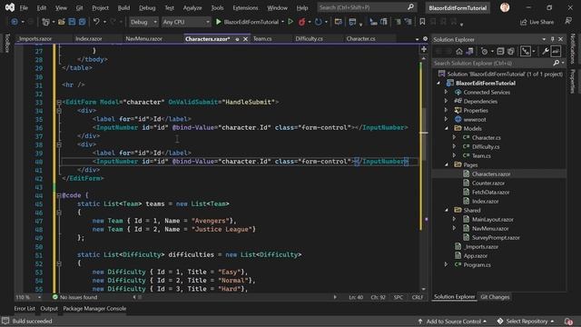Image resolution: width=581 pixels, height=327 pixels.
Task: Collapse the @code block region
Action: [59, 195]
